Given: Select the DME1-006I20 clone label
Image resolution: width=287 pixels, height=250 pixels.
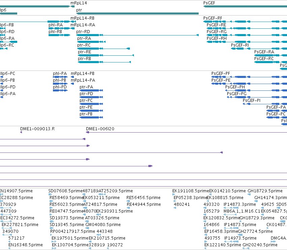Looking at the screenshot, I should (x=100, y=129).
